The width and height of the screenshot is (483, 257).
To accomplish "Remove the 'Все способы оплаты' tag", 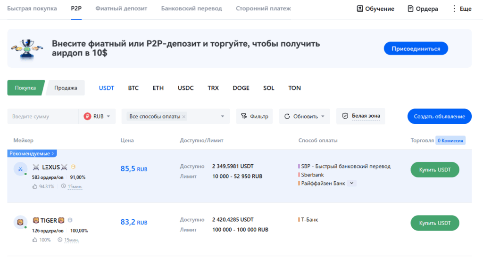I will pyautogui.click(x=184, y=117).
